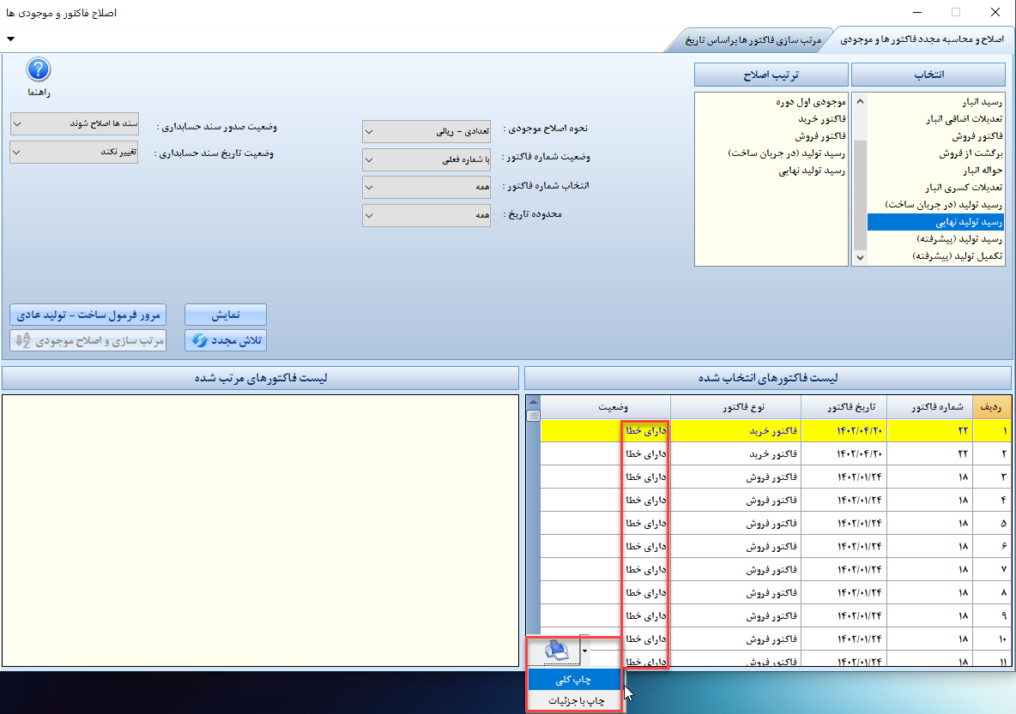Click the لیست فاکتورهای مرتب شده header

pyautogui.click(x=261, y=378)
